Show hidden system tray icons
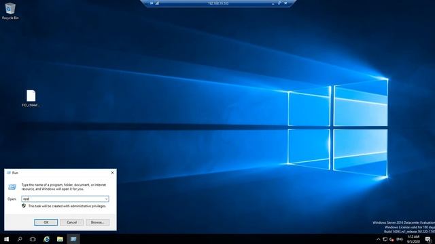The width and height of the screenshot is (435, 244). point(378,239)
